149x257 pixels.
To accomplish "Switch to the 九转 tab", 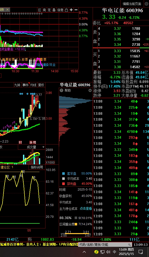I will [17, 85].
